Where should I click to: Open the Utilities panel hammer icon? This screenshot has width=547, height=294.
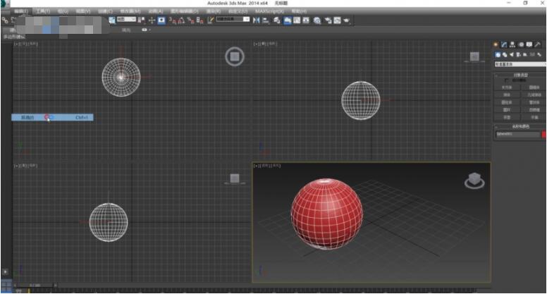[x=537, y=44]
